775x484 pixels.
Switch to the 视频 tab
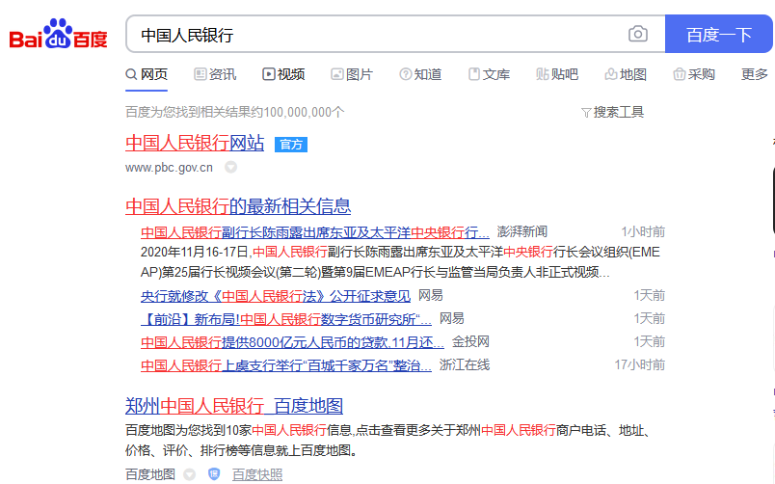coord(283,74)
